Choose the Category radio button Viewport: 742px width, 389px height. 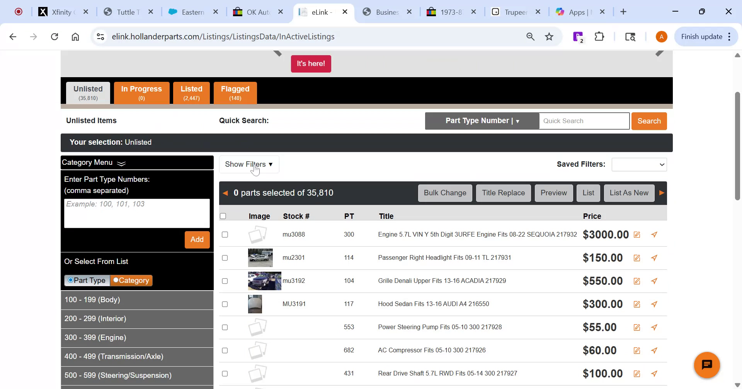(x=116, y=280)
